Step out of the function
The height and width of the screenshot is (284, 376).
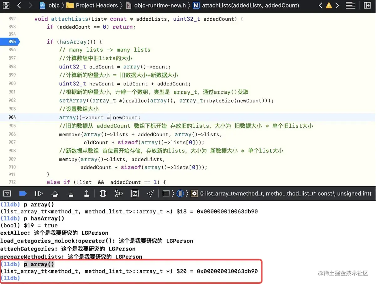pos(87,194)
